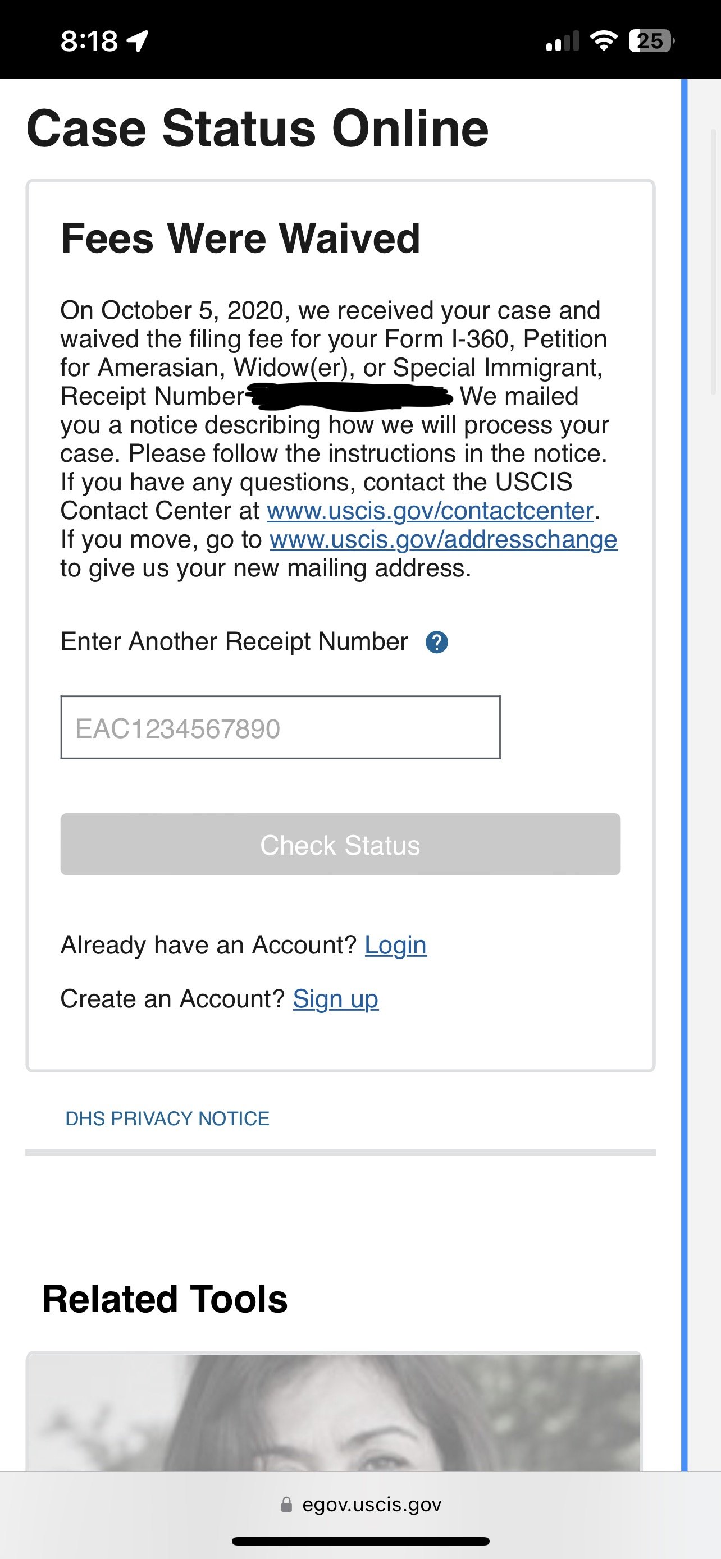Open the DHS PRIVACY NOTICE link
The width and height of the screenshot is (721, 1559).
167,1118
